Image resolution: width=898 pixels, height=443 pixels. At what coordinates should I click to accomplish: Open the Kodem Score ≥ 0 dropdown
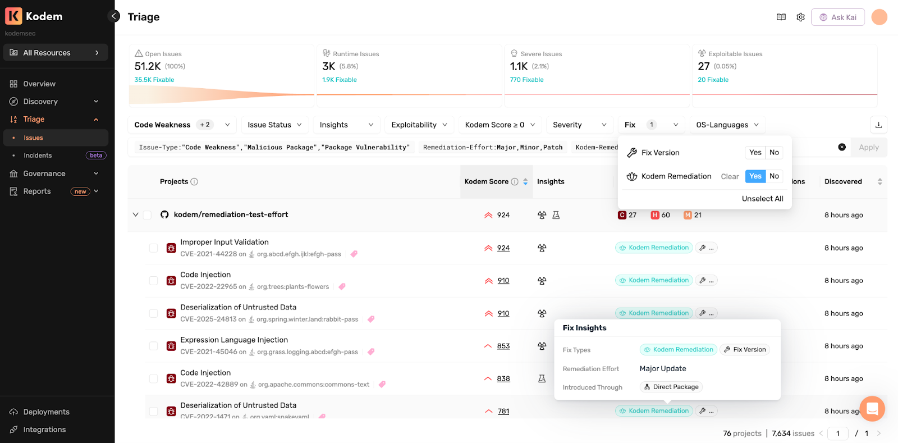tap(500, 125)
